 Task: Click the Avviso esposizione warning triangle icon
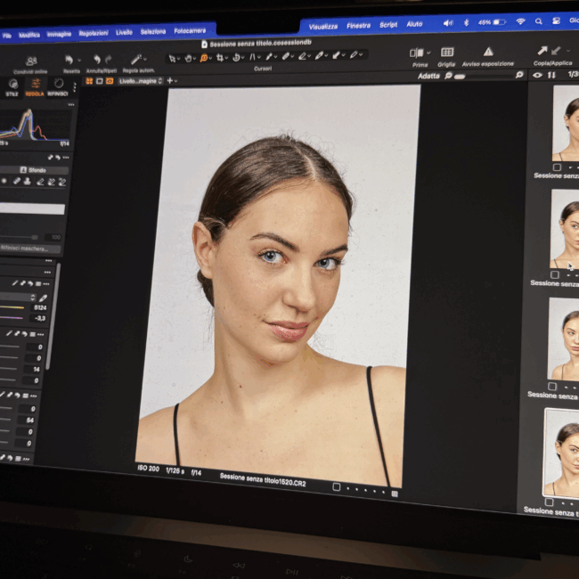[487, 52]
